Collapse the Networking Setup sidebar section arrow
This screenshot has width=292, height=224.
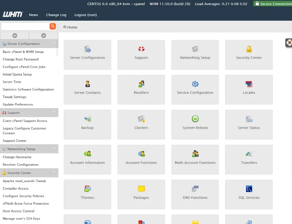point(54,149)
